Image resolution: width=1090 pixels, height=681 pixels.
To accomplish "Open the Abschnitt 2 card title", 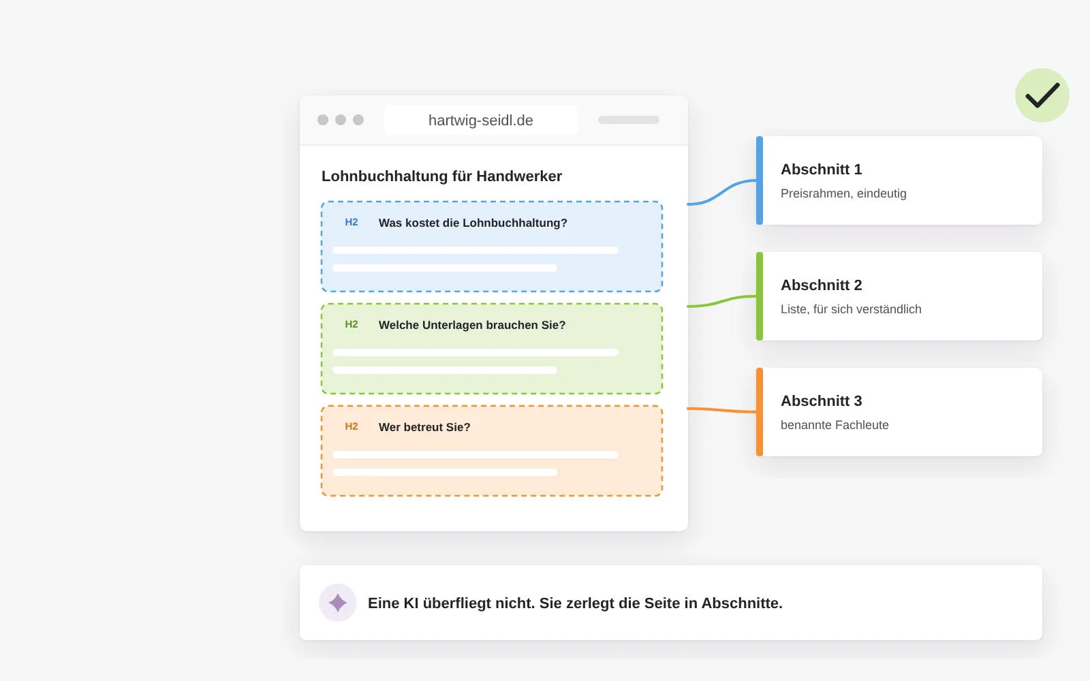I will [822, 285].
